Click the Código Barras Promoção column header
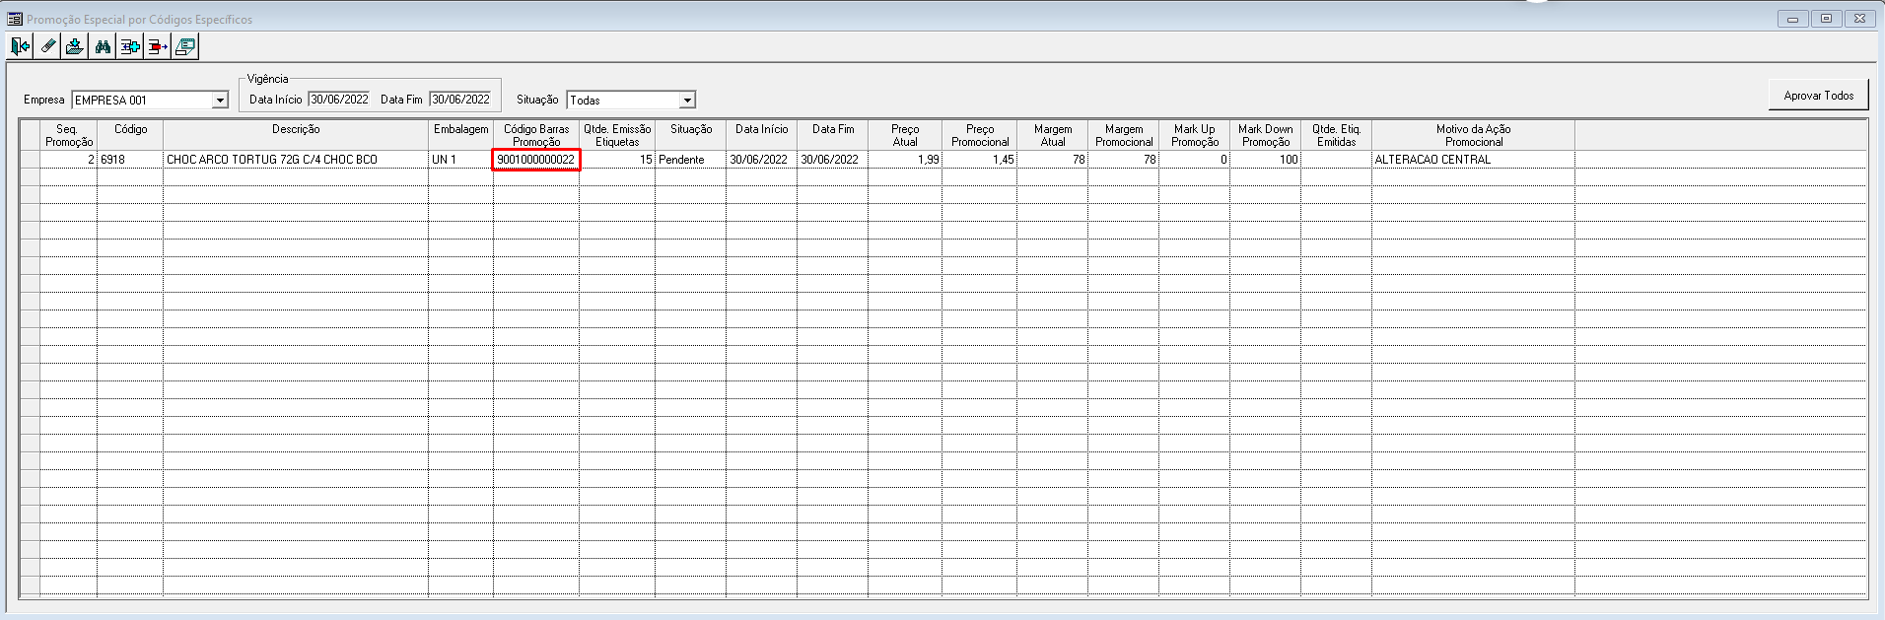This screenshot has height=620, width=1885. click(536, 135)
